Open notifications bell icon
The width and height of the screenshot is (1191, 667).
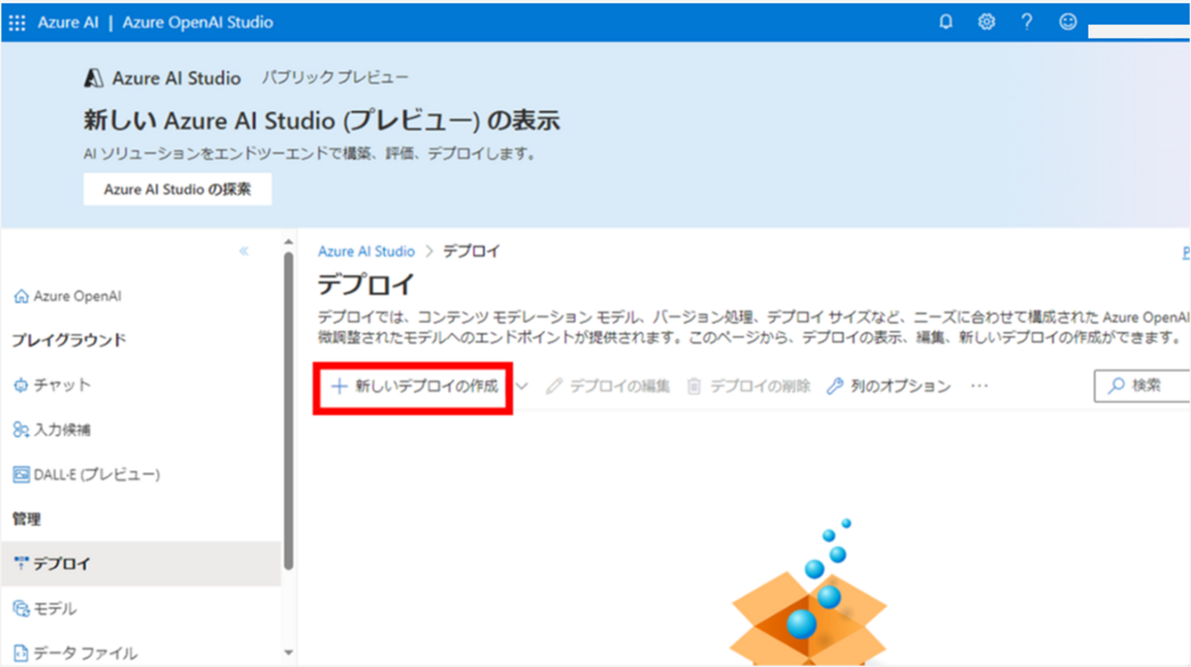pyautogui.click(x=946, y=22)
